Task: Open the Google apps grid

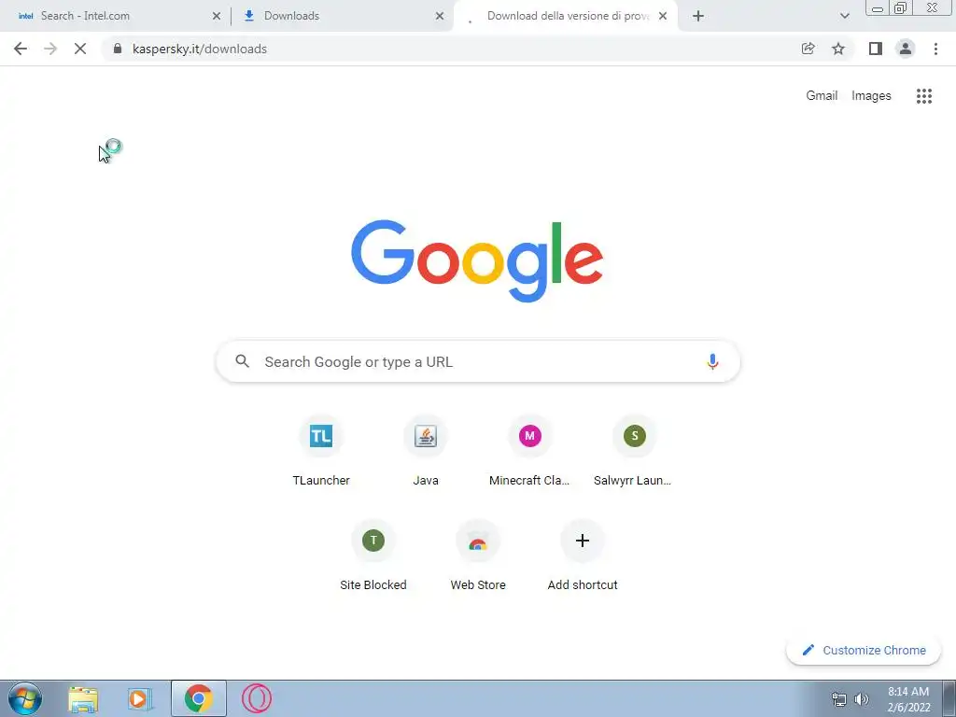Action: coord(924,96)
